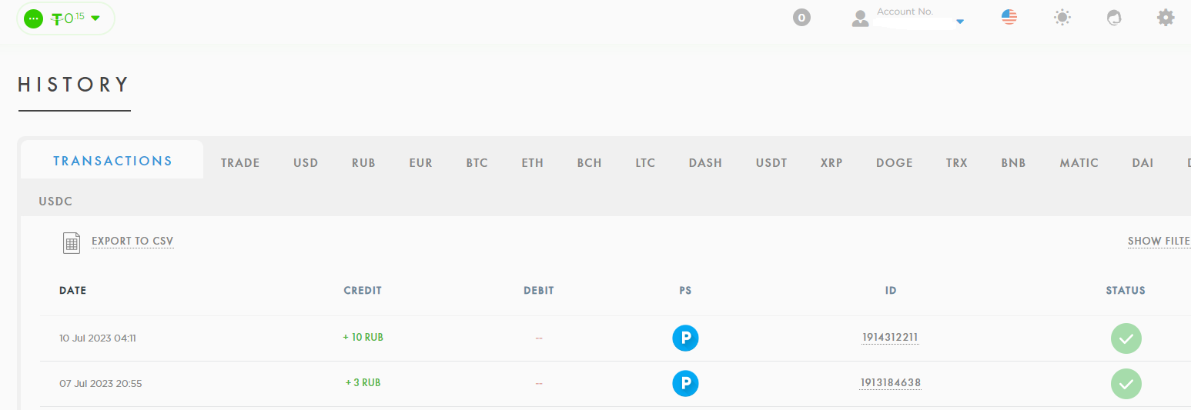The image size is (1191, 410).
Task: Click the green Tether balance icon
Action: point(33,18)
